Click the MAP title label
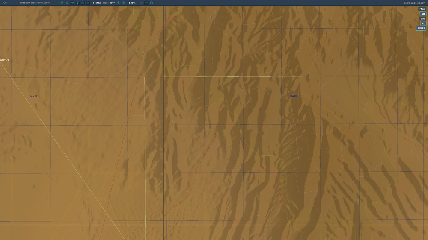Image resolution: width=428 pixels, height=240 pixels. point(5,3)
